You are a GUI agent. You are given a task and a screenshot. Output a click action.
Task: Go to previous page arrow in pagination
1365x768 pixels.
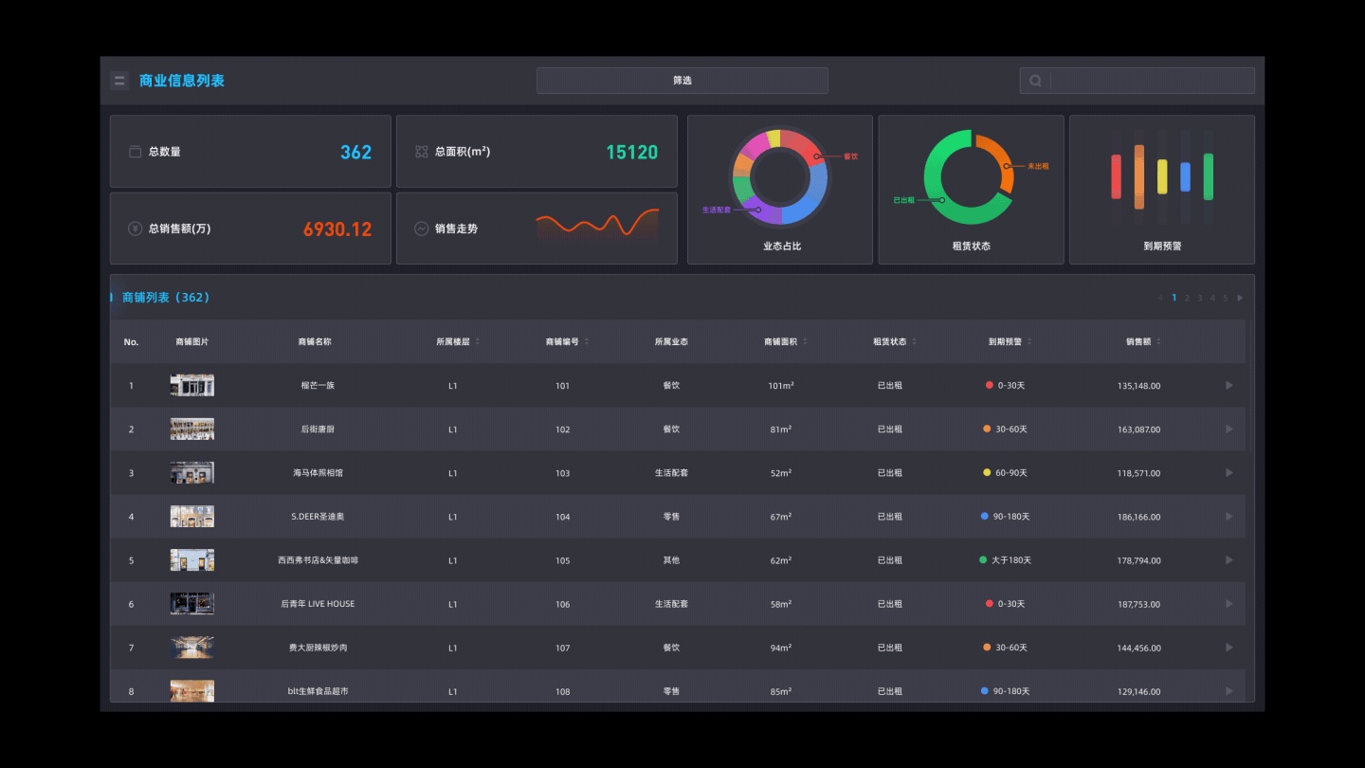tap(1160, 298)
